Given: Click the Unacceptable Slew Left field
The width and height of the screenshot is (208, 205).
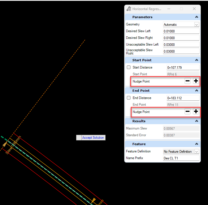Looking at the screenshot, I should (181, 44).
